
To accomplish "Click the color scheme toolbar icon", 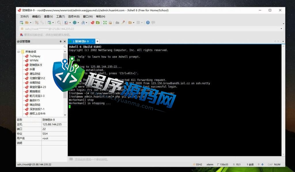I will click(x=66, y=22).
